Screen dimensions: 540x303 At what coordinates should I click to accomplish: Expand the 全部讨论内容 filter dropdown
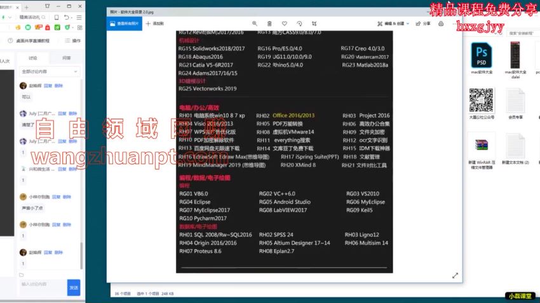pos(50,72)
